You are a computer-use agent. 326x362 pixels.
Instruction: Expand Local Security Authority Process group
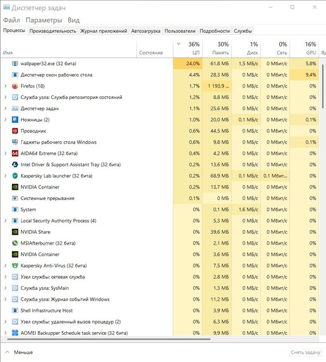(x=5, y=221)
